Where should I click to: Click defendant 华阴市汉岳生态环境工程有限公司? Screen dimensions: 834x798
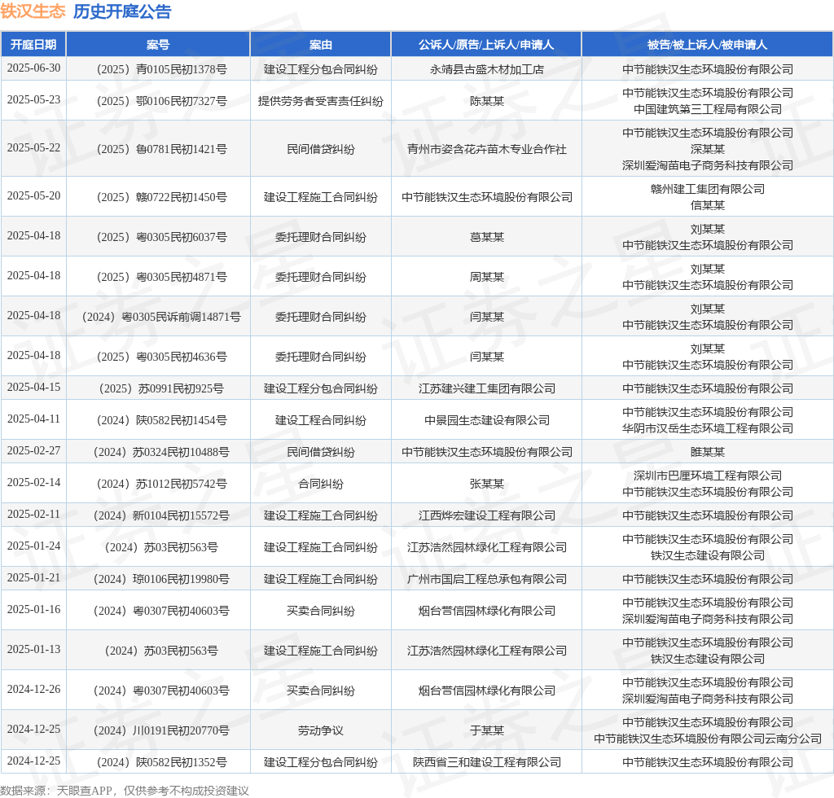coord(708,428)
